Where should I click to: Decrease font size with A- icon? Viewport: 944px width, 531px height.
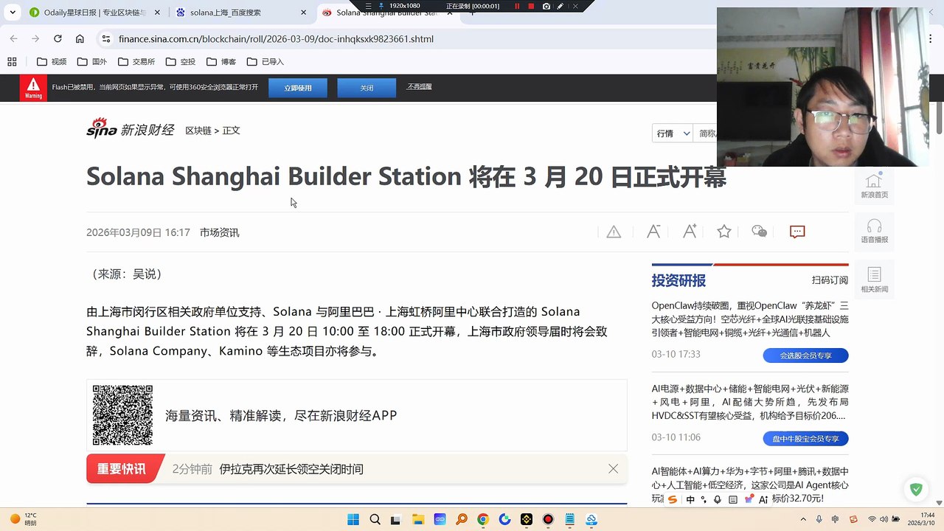click(x=653, y=232)
